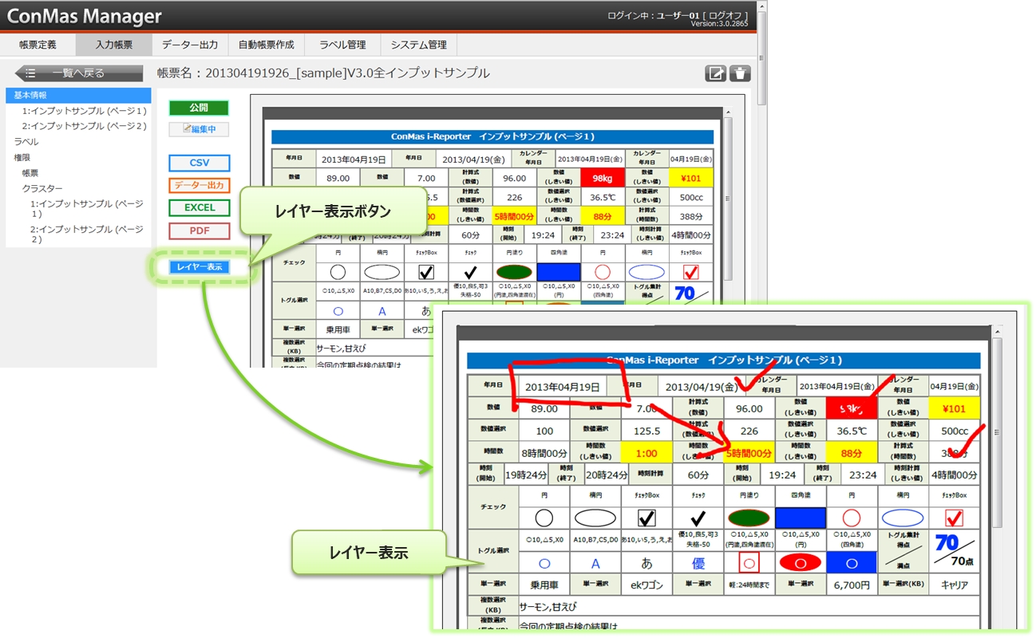Open 1:インプットサンプル (ページ1) under 基本情報
The image size is (1036, 638).
(85, 111)
